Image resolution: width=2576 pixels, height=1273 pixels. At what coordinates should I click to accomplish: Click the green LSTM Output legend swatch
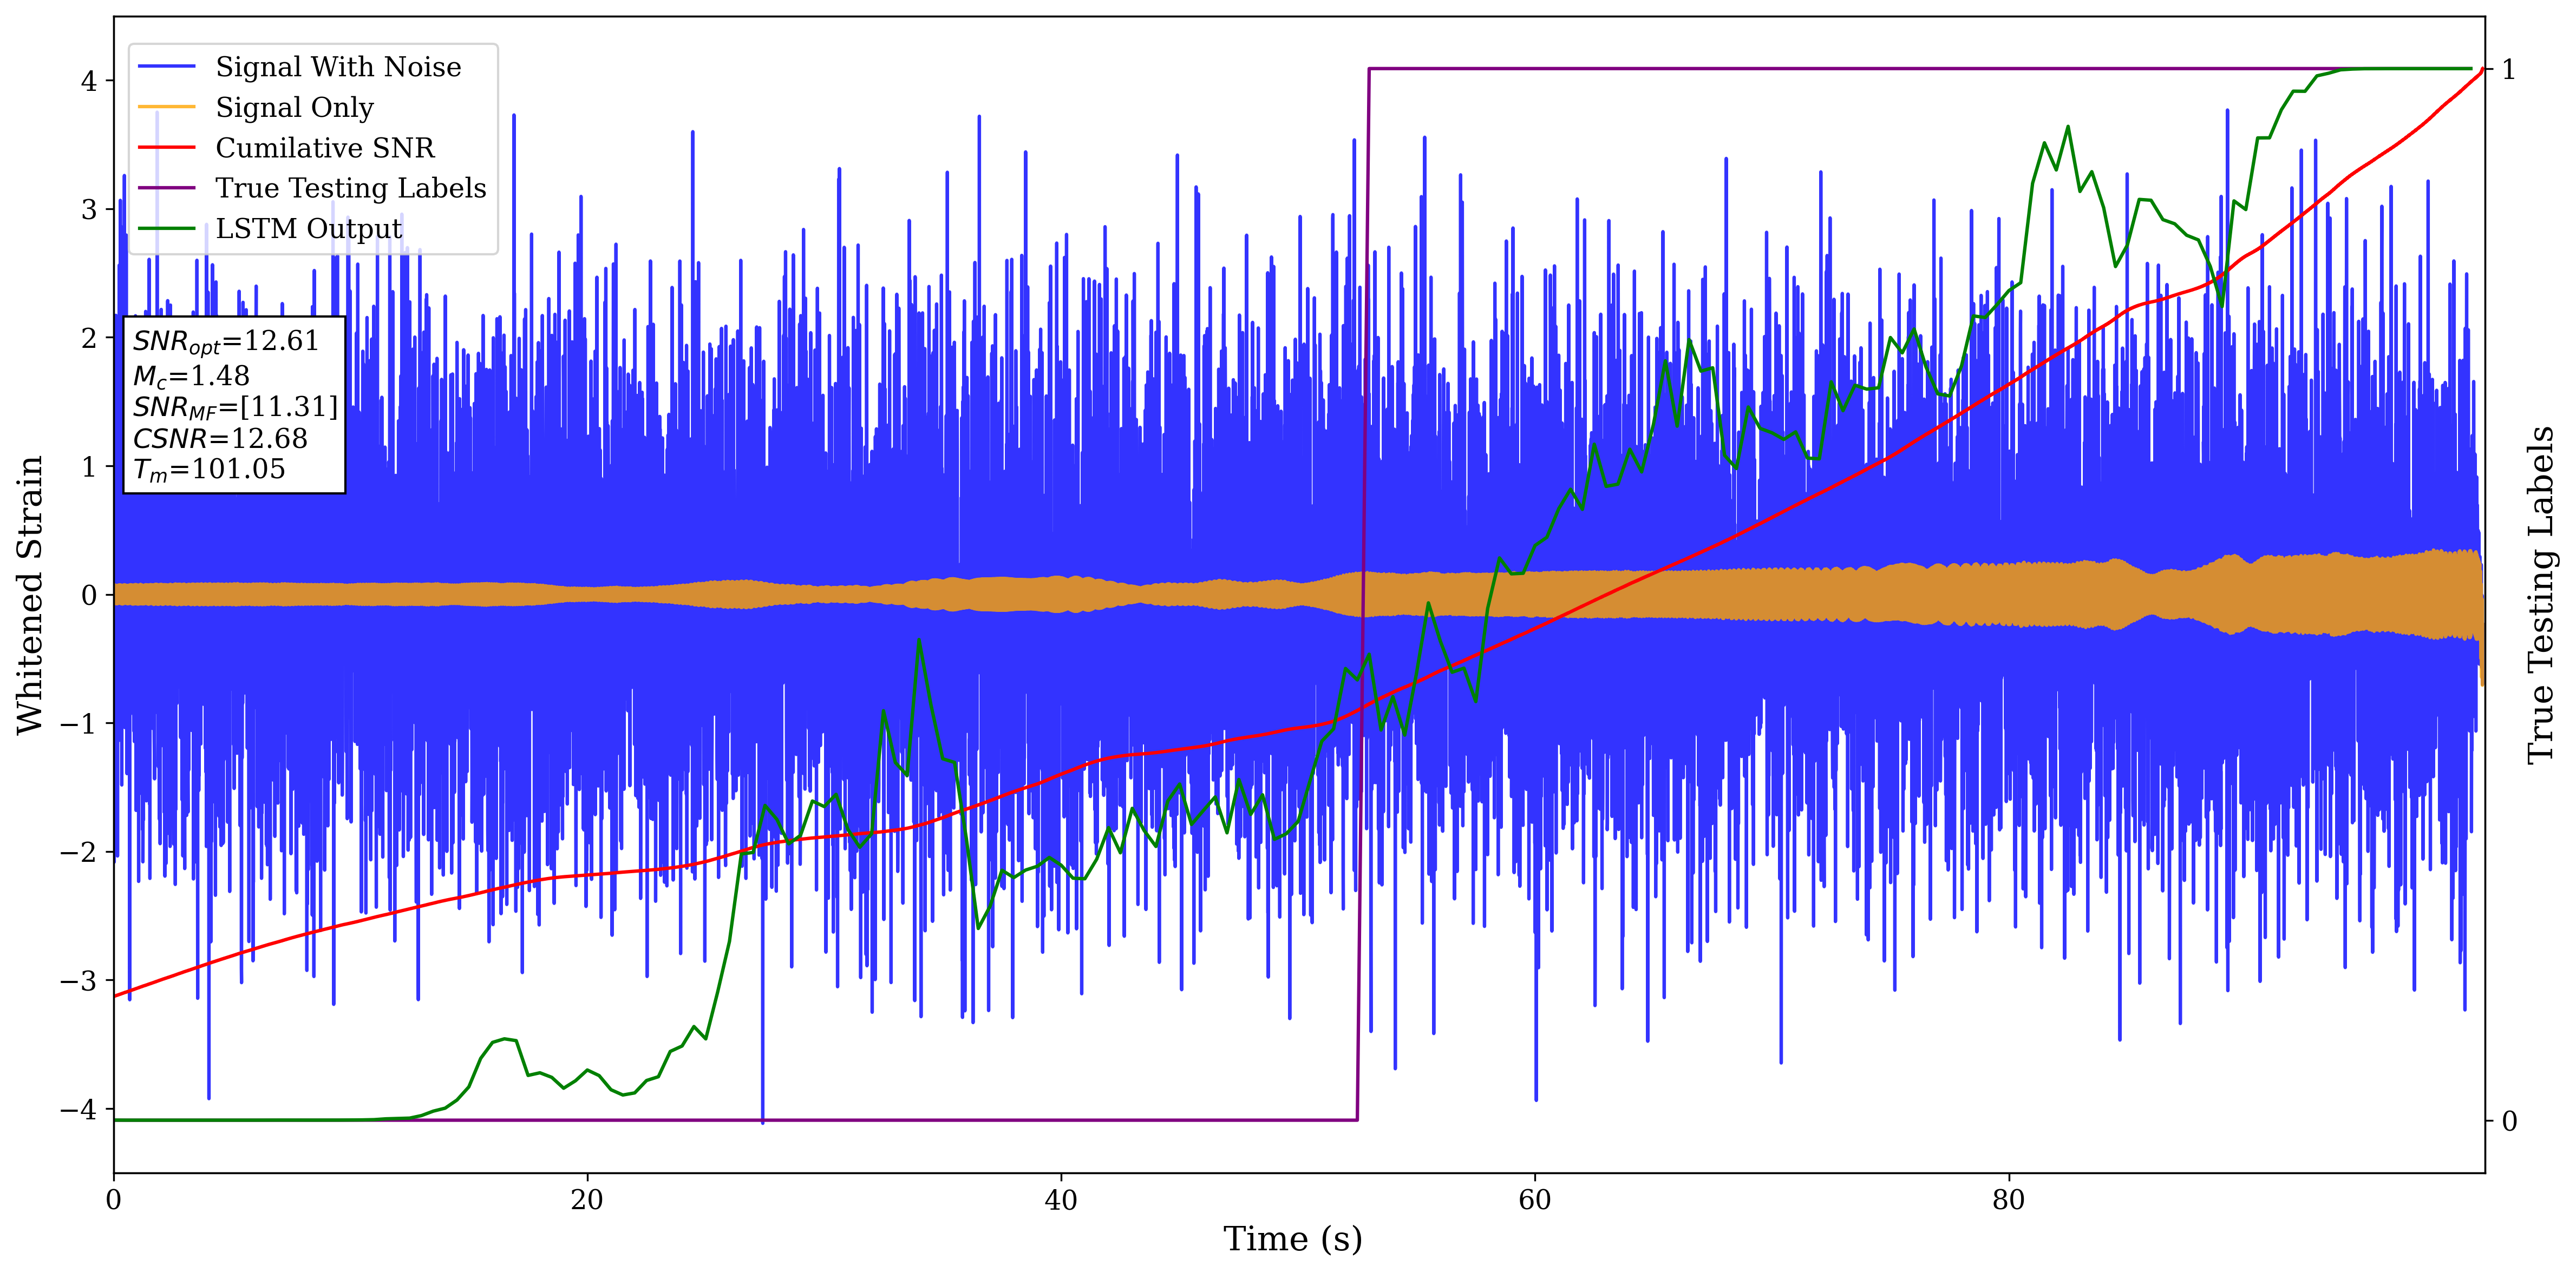(x=166, y=229)
